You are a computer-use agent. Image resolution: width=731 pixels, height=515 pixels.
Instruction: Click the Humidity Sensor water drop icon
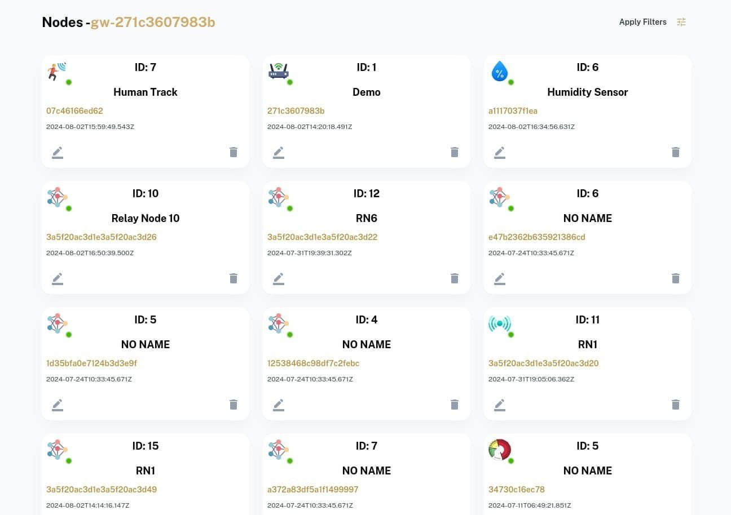[x=500, y=72]
